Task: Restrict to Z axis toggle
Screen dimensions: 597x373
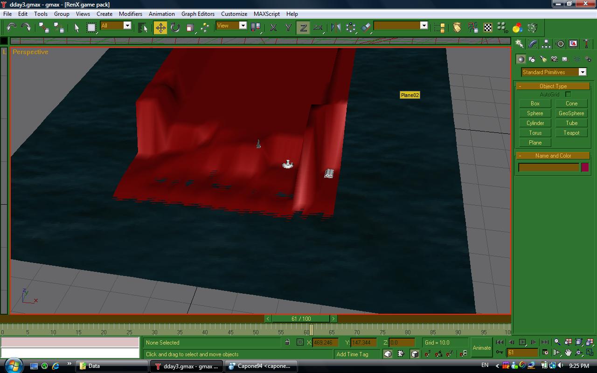Action: [303, 28]
